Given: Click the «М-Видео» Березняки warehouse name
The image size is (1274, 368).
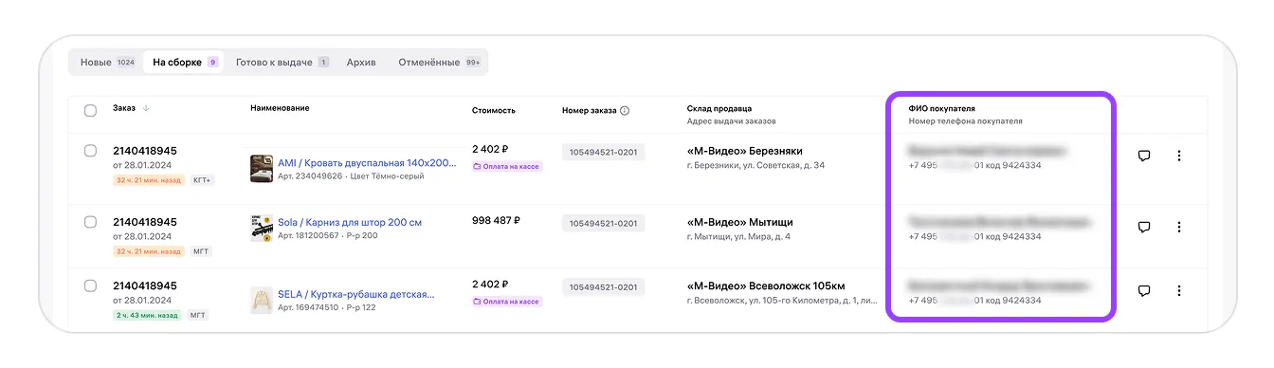Looking at the screenshot, I should tap(744, 151).
